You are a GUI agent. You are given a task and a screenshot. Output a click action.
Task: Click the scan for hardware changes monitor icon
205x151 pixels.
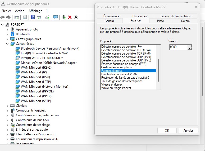click(56, 17)
